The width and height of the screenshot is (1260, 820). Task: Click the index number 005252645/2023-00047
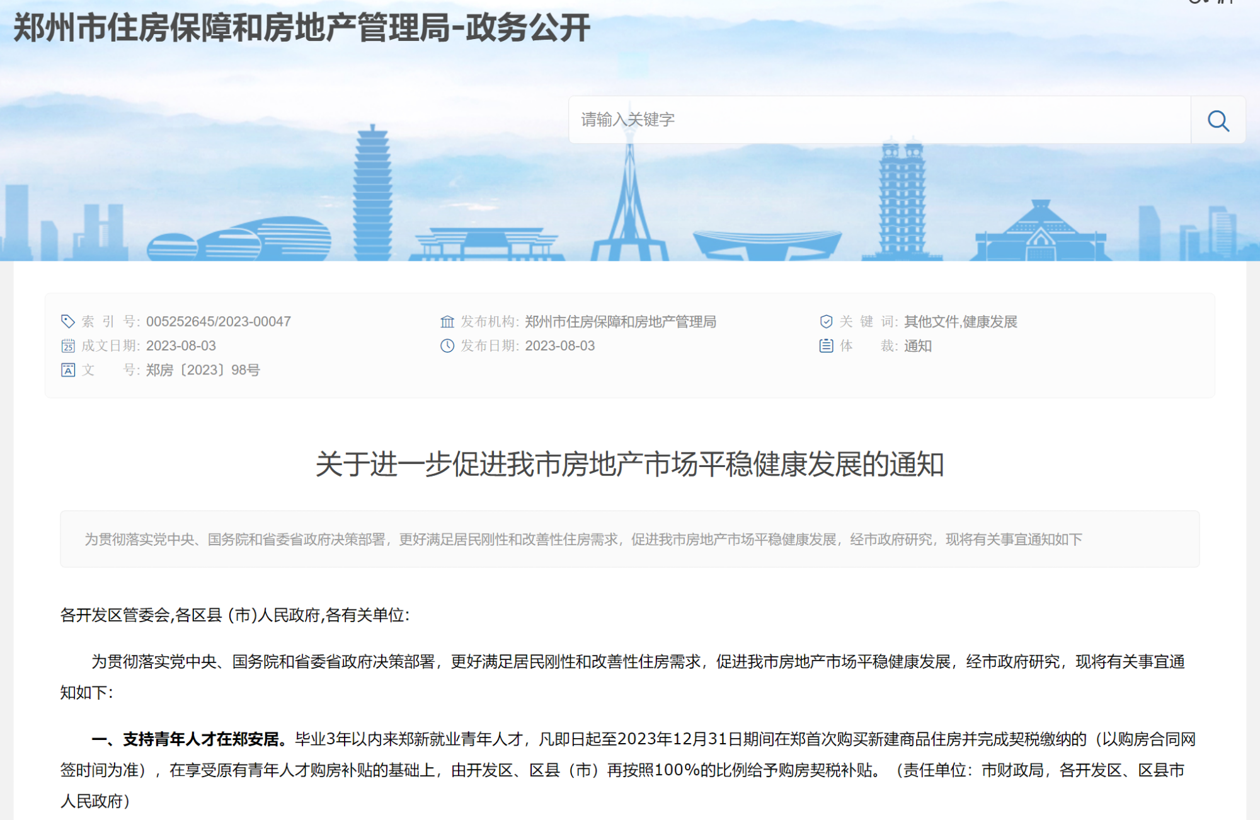pyautogui.click(x=218, y=321)
